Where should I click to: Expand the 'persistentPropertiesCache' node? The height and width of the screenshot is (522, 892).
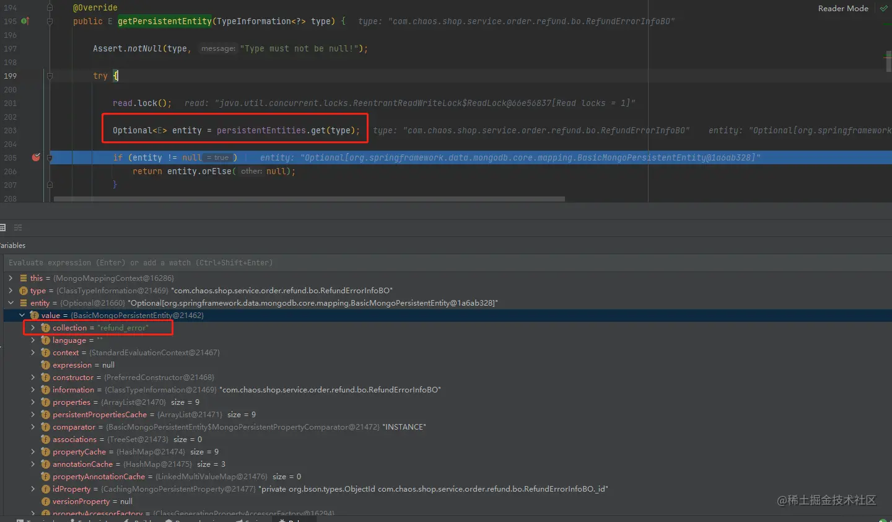[x=33, y=415]
